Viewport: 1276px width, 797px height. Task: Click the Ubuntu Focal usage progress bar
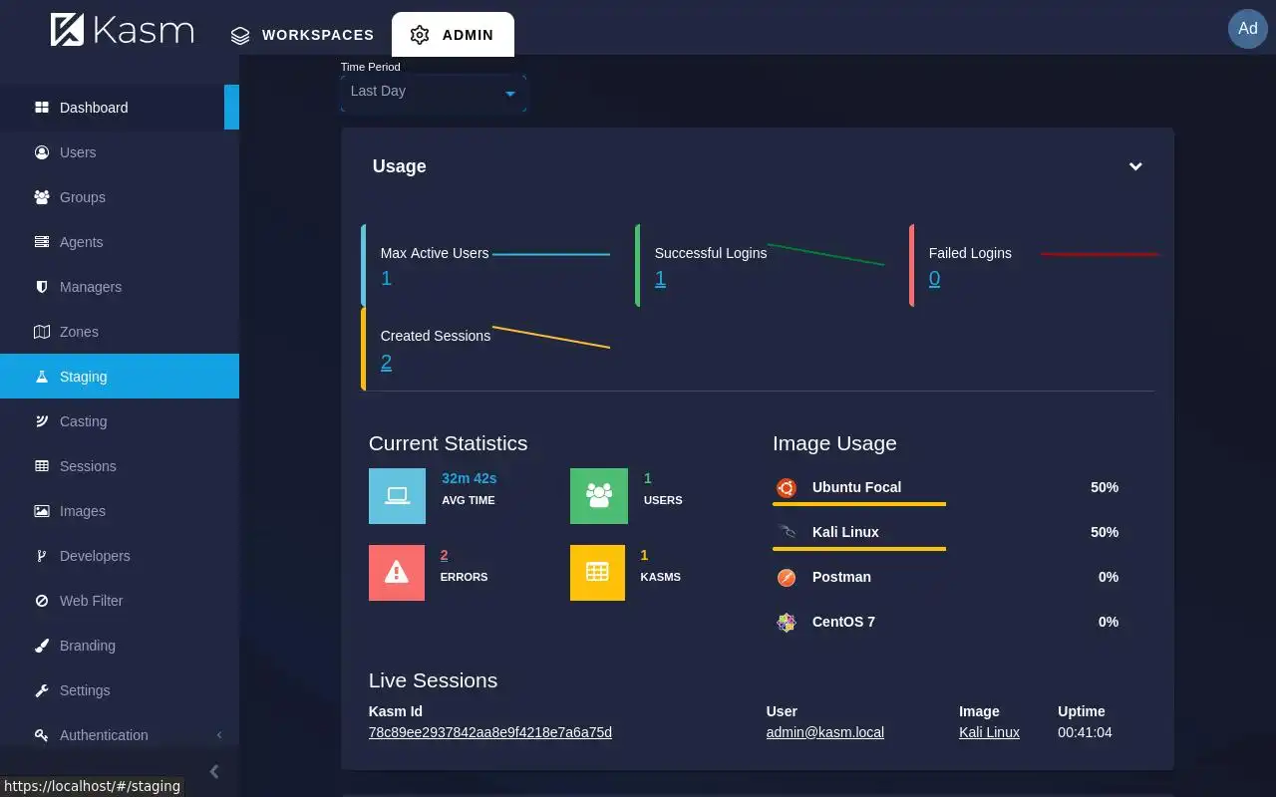click(x=859, y=505)
